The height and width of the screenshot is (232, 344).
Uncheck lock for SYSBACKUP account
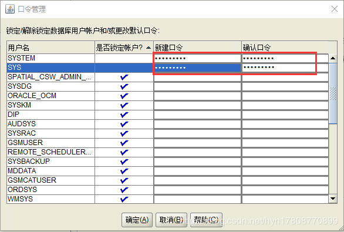pyautogui.click(x=124, y=162)
